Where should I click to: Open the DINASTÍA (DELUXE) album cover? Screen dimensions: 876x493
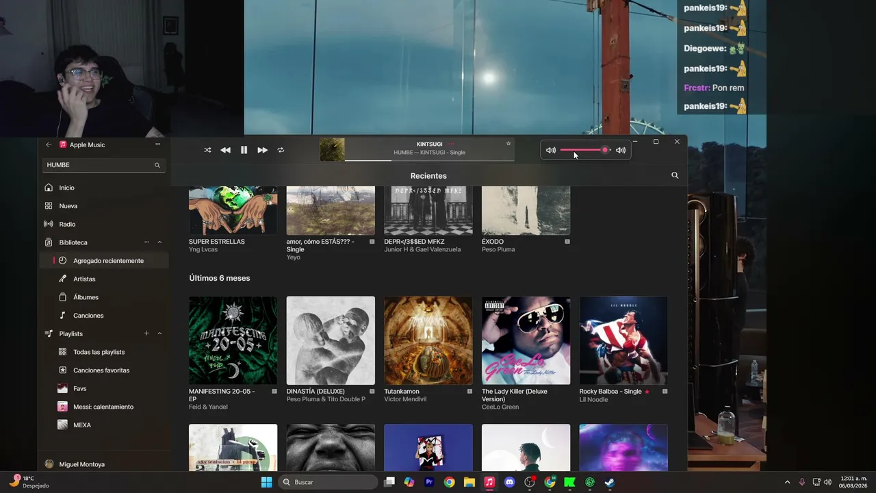331,340
